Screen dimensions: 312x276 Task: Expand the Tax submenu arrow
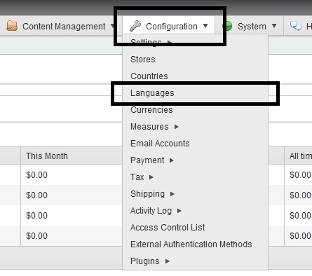(151, 177)
